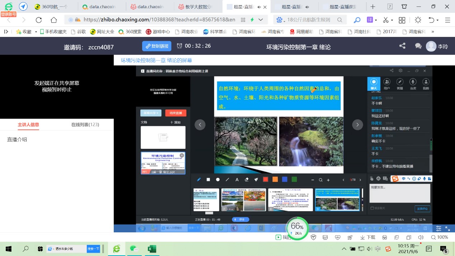
Task: Refresh the browser page
Action: pyautogui.click(x=39, y=20)
